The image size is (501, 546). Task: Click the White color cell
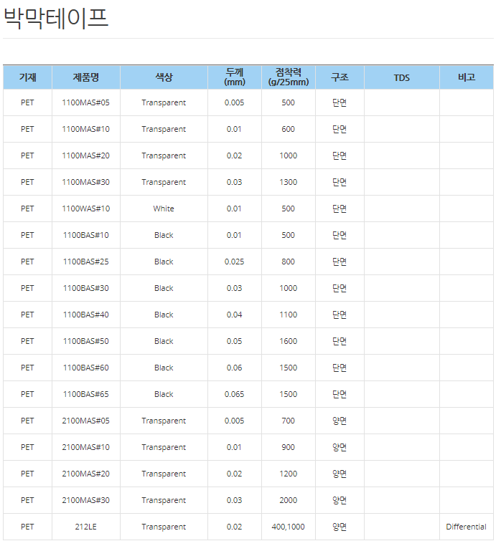pyautogui.click(x=164, y=209)
